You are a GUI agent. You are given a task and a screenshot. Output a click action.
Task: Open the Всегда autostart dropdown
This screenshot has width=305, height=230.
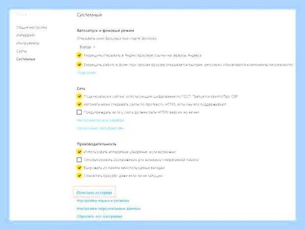87,47
